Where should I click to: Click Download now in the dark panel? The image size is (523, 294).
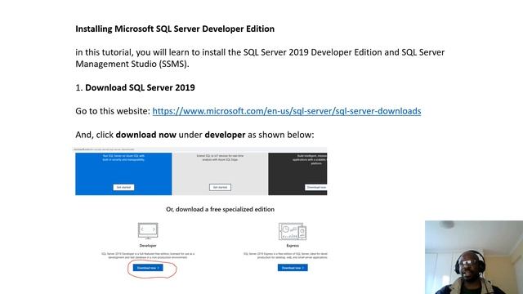click(x=316, y=187)
